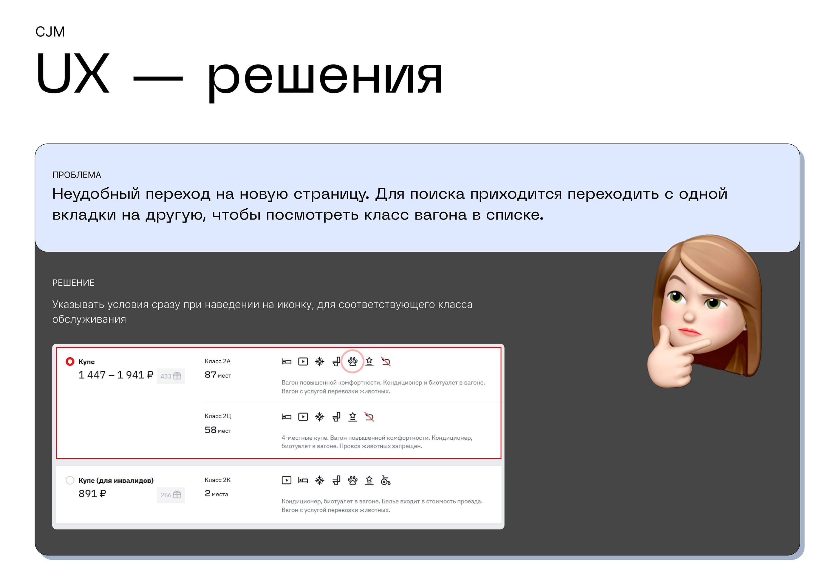The width and height of the screenshot is (835, 579).
Task: Select the Купе (для инвалидов) radio button
Action: pyautogui.click(x=70, y=480)
